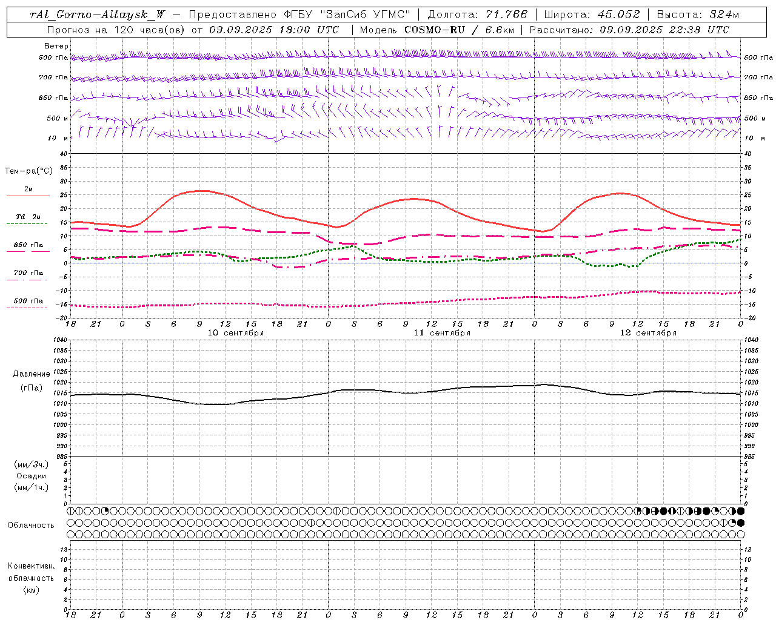The image size is (776, 620).
Task: Click the Облачность row label
Action: (31, 526)
